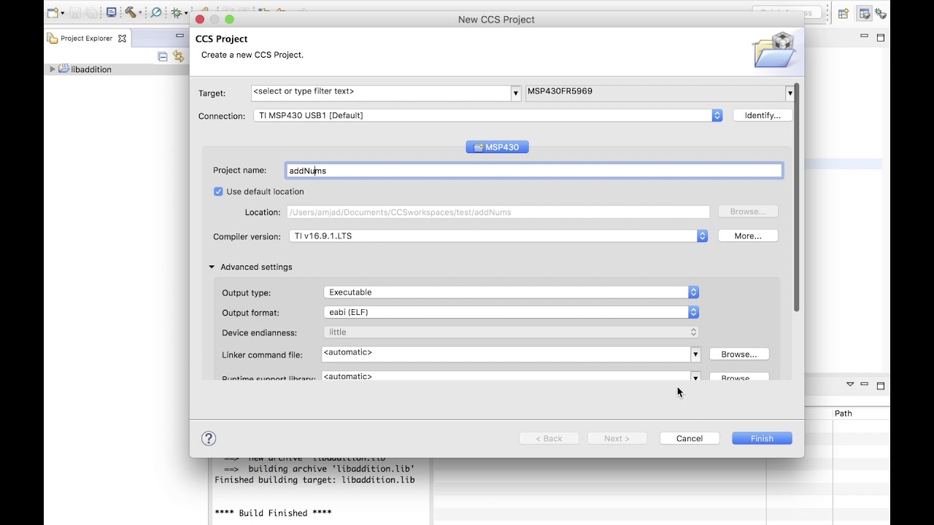Open the Debug dropdown arrow
This screenshot has width=934, height=525.
coord(186,13)
